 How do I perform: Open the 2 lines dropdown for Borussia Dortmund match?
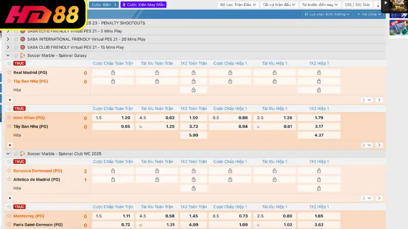click(x=367, y=198)
